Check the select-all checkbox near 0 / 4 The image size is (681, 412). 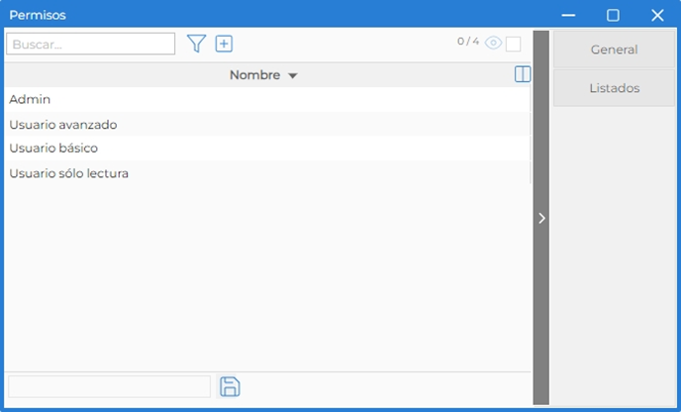coord(513,44)
